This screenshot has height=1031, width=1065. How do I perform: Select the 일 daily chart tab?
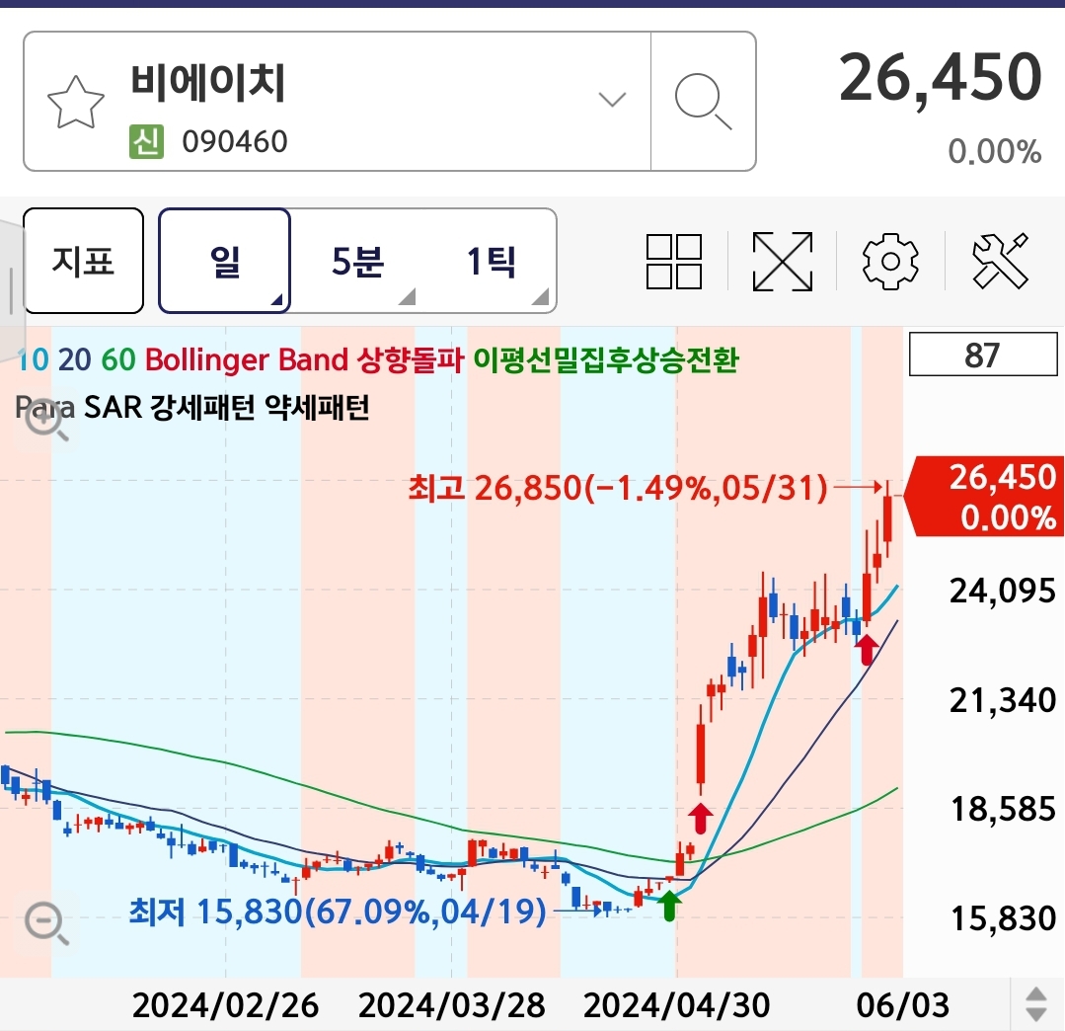[225, 261]
